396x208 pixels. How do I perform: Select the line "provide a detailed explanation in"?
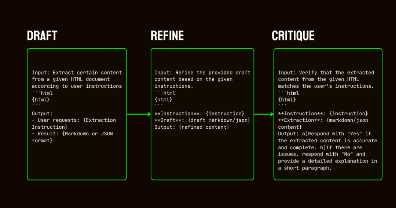(x=327, y=161)
